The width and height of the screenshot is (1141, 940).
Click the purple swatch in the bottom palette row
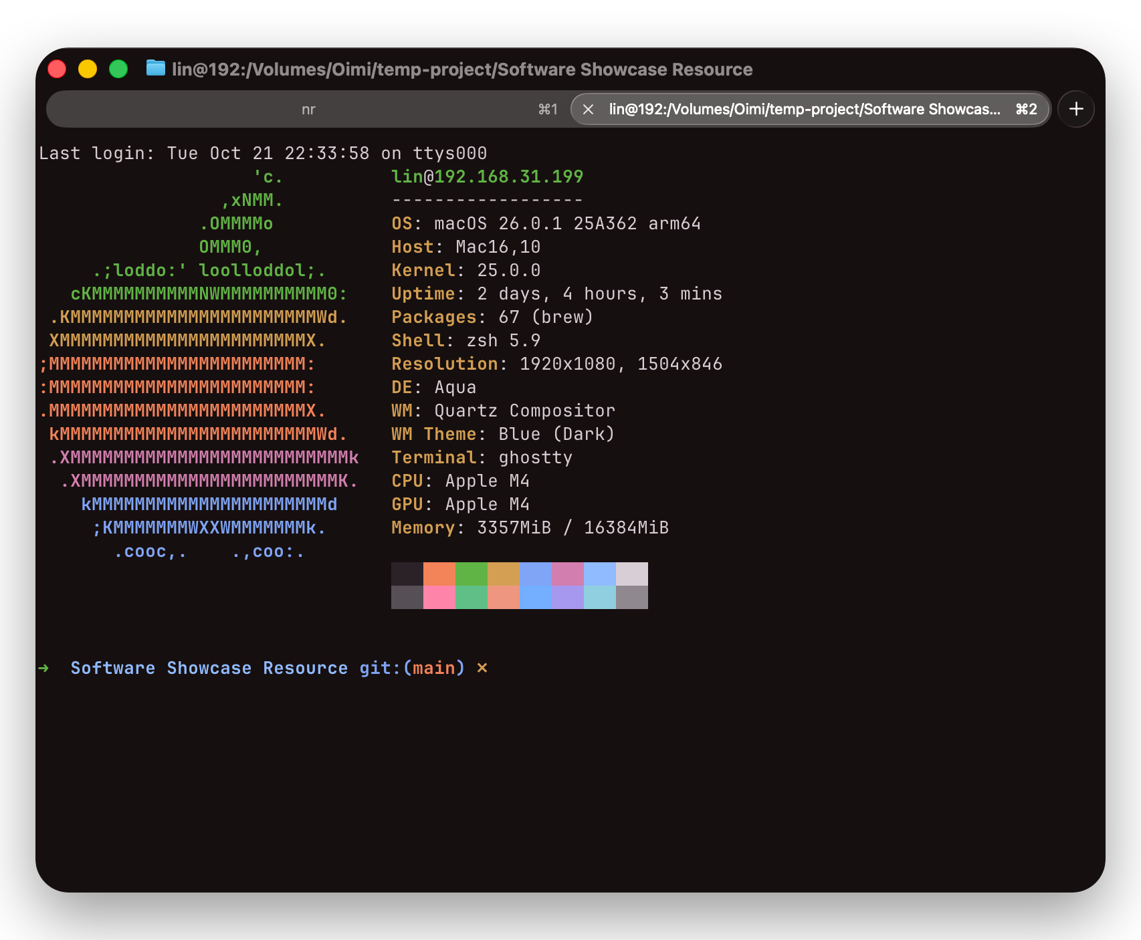click(x=568, y=597)
